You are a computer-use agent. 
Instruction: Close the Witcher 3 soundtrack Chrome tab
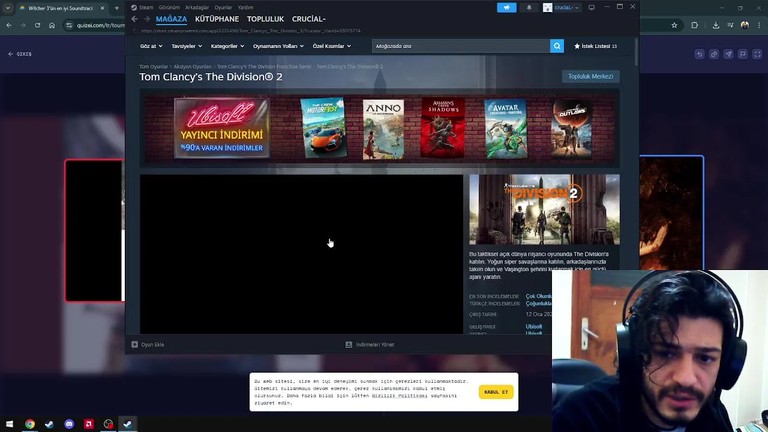pos(102,8)
